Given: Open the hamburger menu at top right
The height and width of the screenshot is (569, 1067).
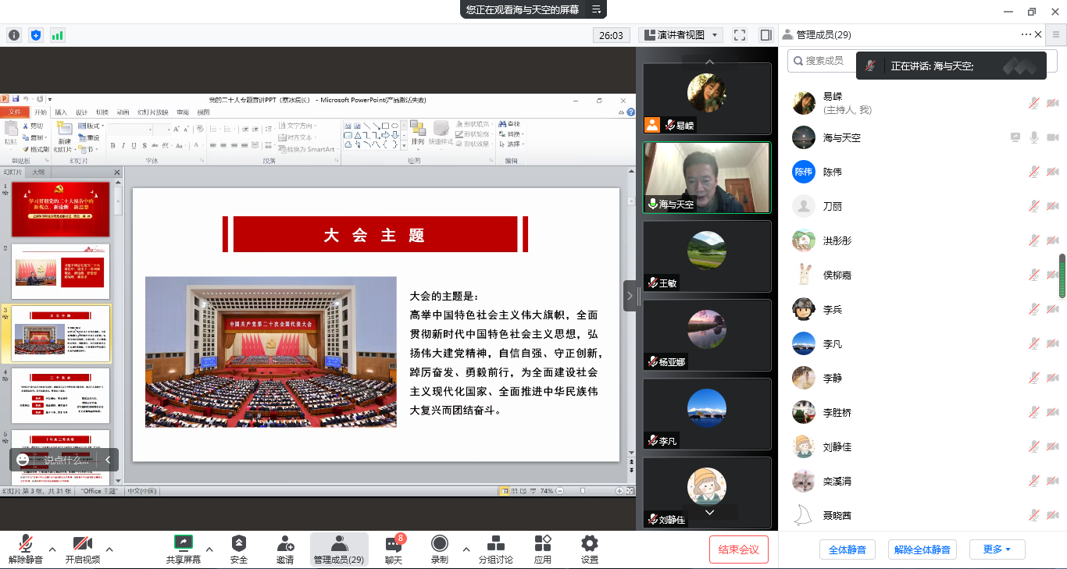Looking at the screenshot, I should tap(1055, 34).
